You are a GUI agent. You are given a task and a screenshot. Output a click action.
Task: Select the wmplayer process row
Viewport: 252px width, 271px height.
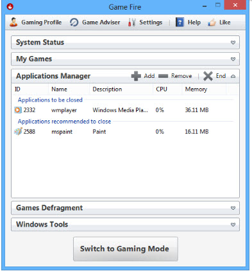(125, 110)
